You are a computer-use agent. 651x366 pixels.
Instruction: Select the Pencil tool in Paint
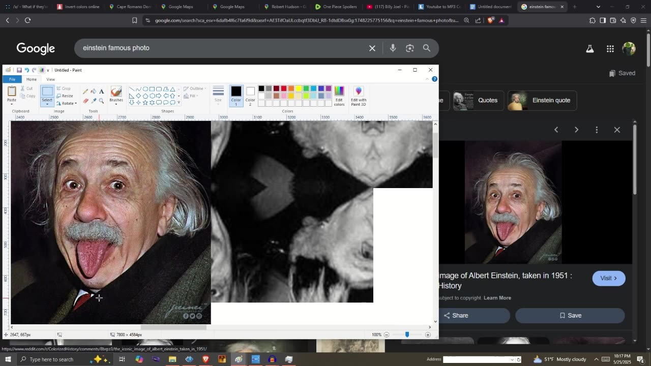85,91
